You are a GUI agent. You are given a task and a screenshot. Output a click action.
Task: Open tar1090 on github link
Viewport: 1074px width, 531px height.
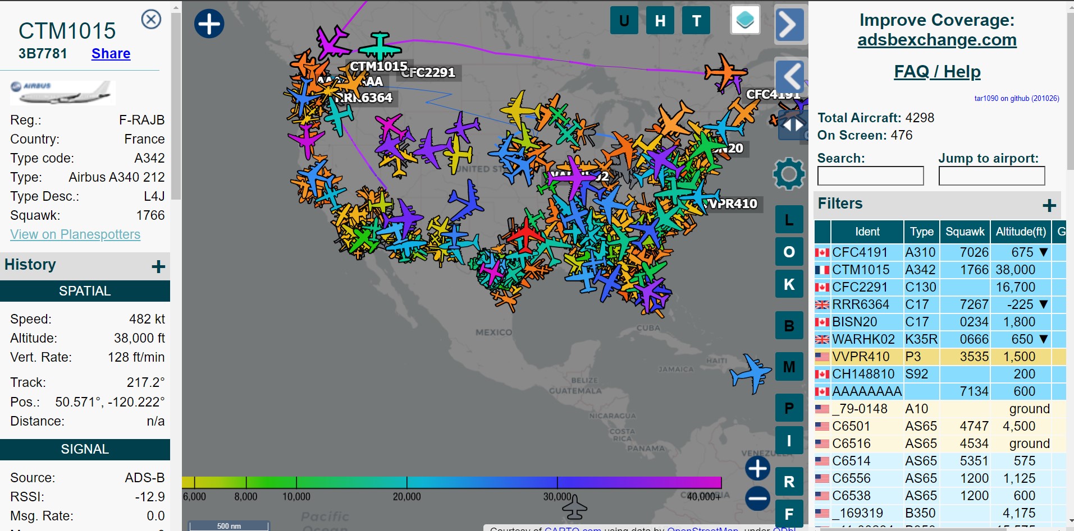tap(1017, 98)
